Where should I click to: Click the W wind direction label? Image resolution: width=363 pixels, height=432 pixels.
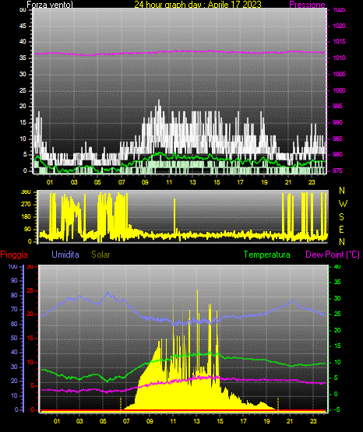(343, 204)
